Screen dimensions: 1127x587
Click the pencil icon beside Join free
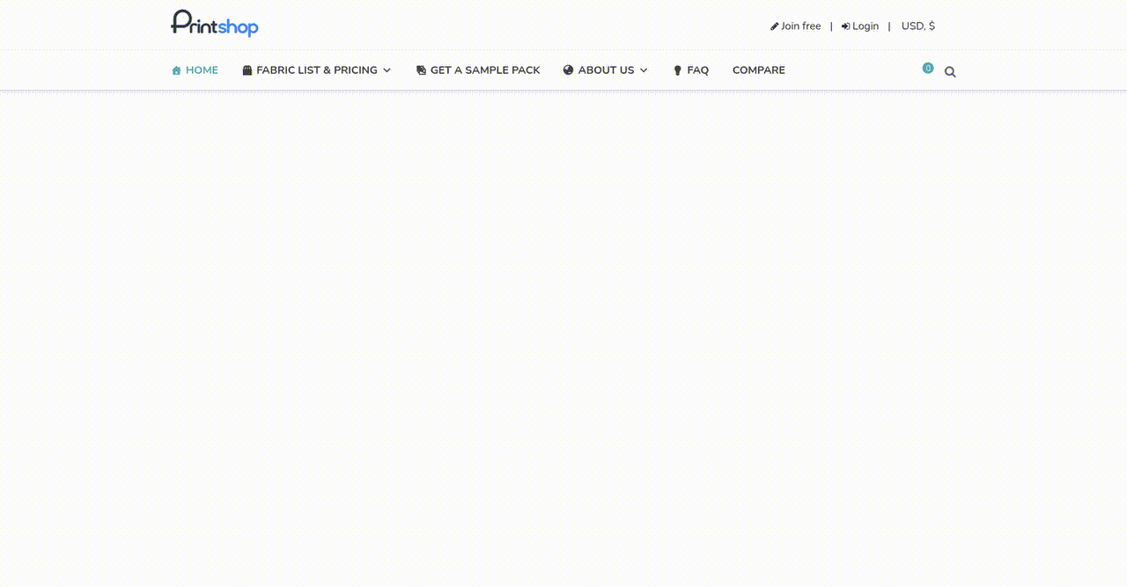point(775,26)
